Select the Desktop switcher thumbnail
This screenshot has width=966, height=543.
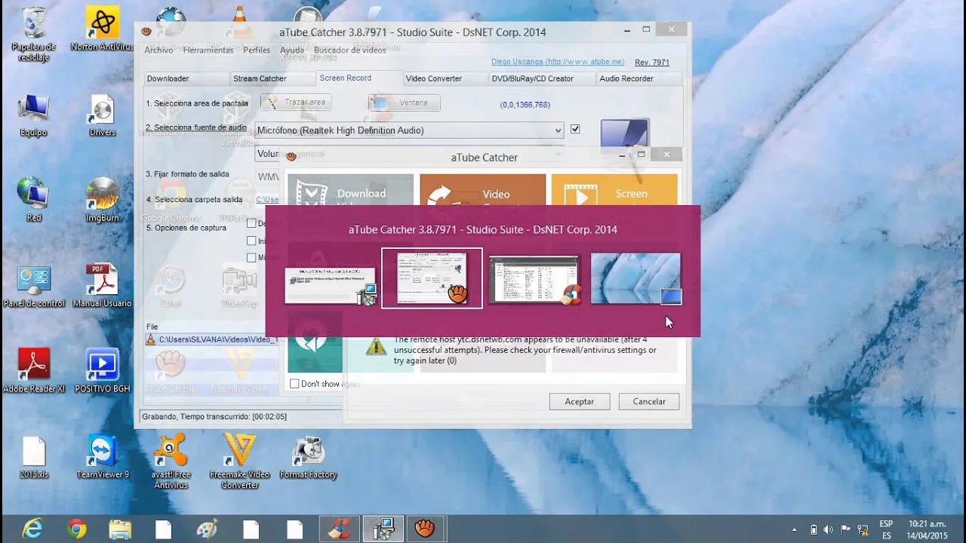click(636, 278)
